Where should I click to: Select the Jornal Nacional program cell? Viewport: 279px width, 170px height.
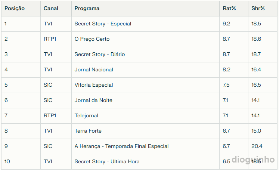pos(94,69)
